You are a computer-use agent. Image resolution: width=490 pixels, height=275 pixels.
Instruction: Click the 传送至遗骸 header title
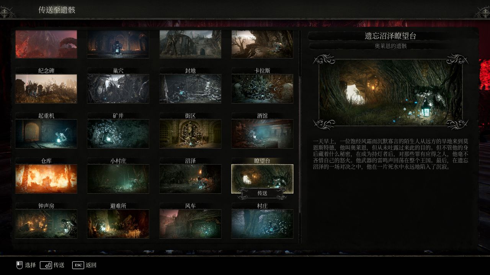(57, 10)
